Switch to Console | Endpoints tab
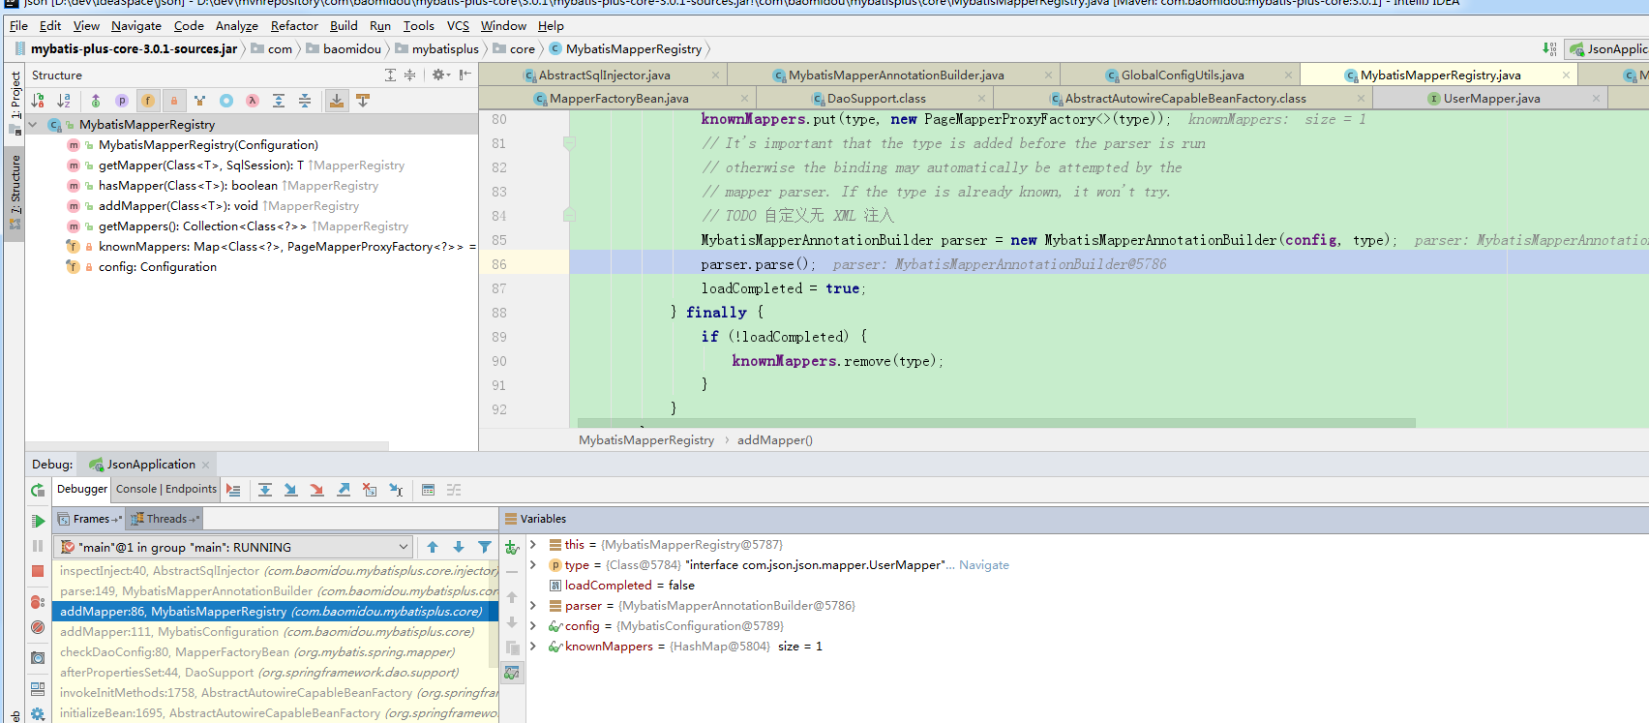Viewport: 1649px width, 723px height. (166, 489)
